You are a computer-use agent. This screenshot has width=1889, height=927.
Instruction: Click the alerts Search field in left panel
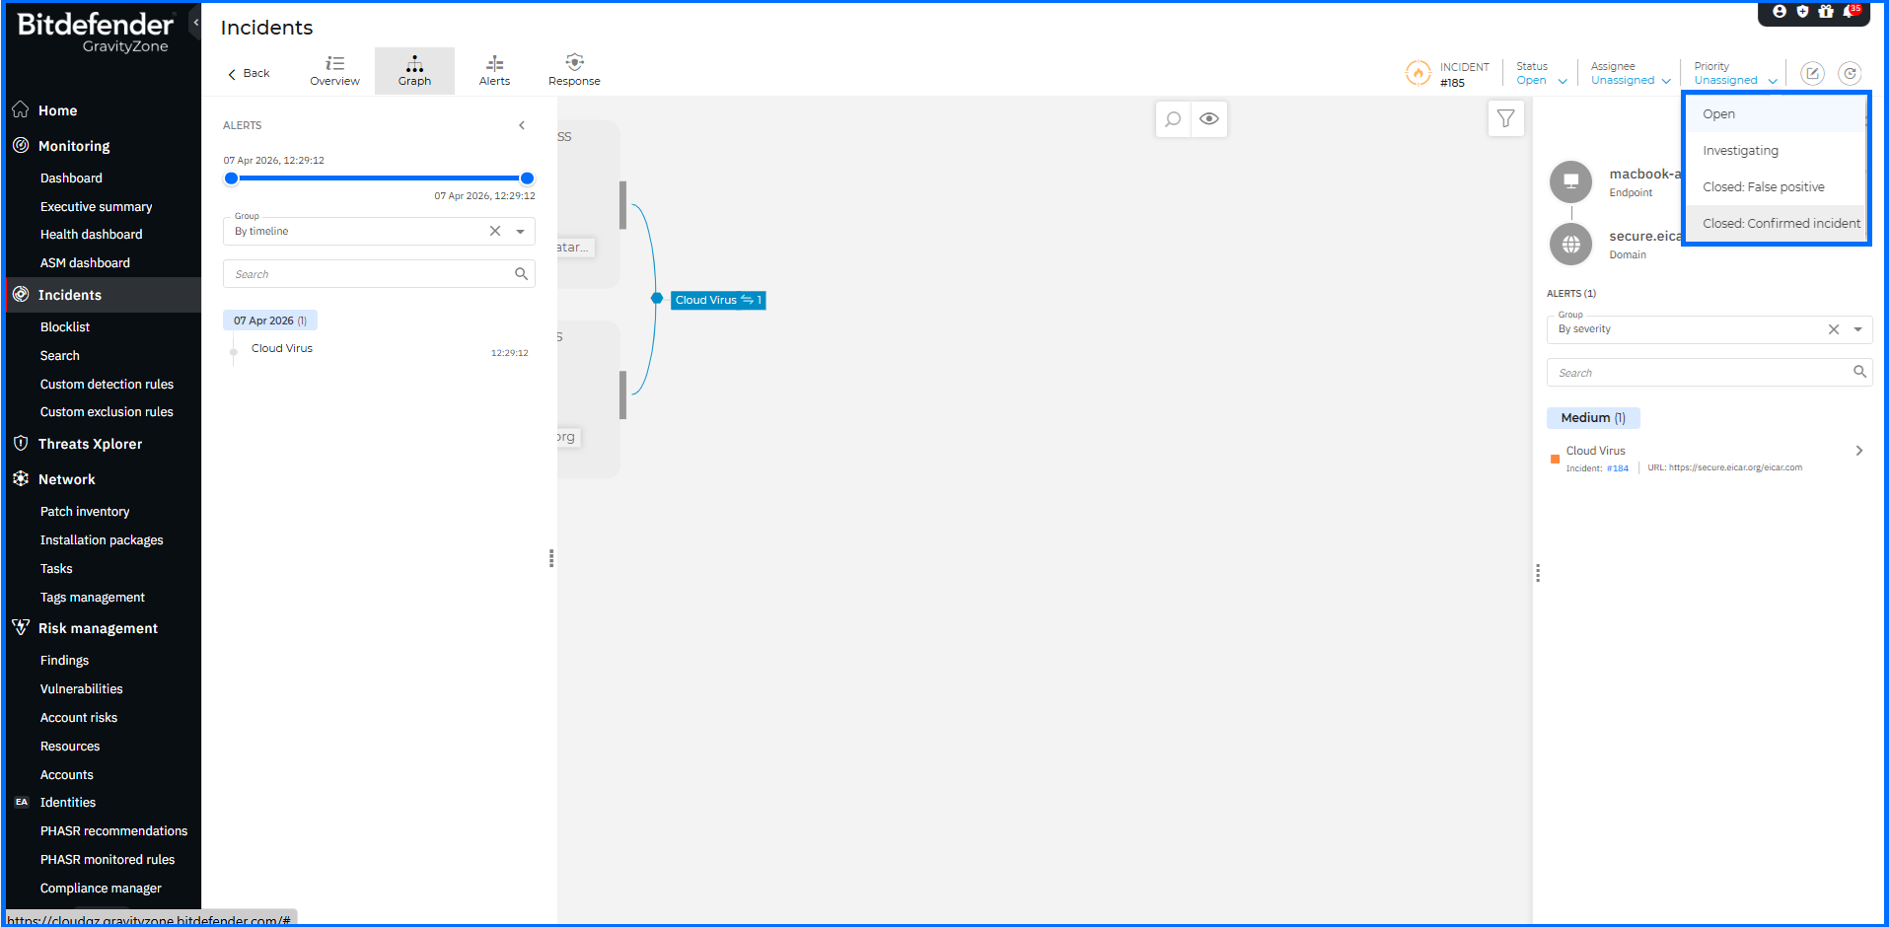coord(370,274)
